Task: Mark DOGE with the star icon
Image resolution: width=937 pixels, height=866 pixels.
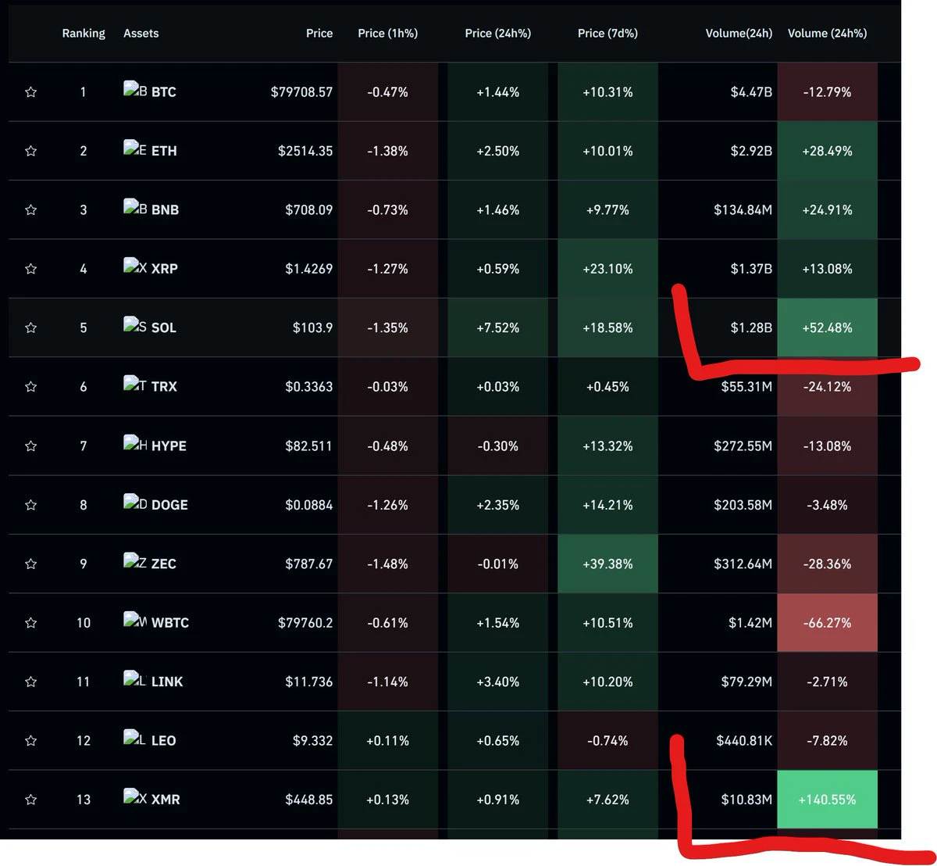Action: [30, 505]
